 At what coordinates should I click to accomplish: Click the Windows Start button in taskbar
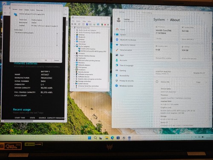click(89, 138)
